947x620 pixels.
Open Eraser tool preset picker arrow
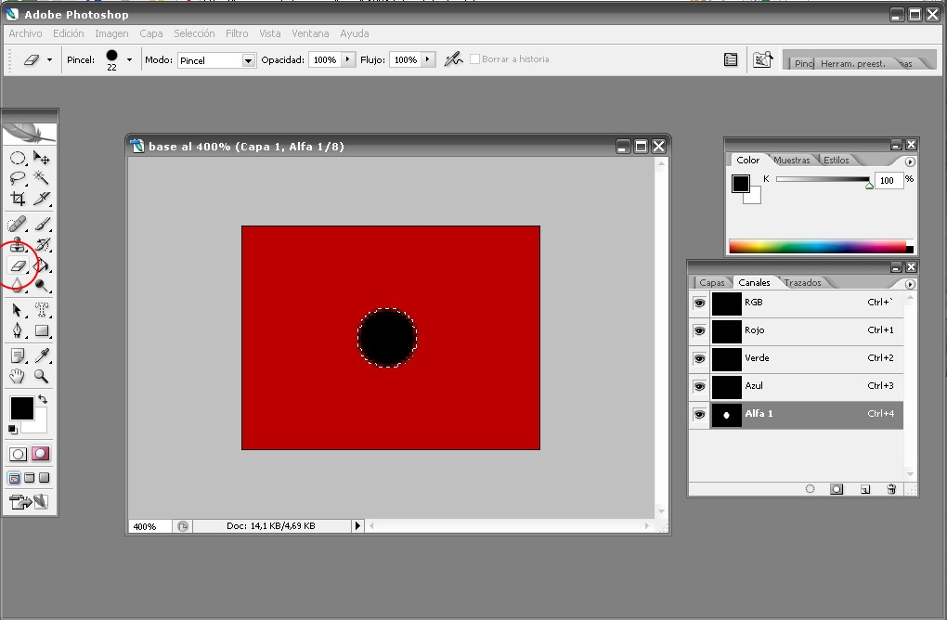click(49, 59)
